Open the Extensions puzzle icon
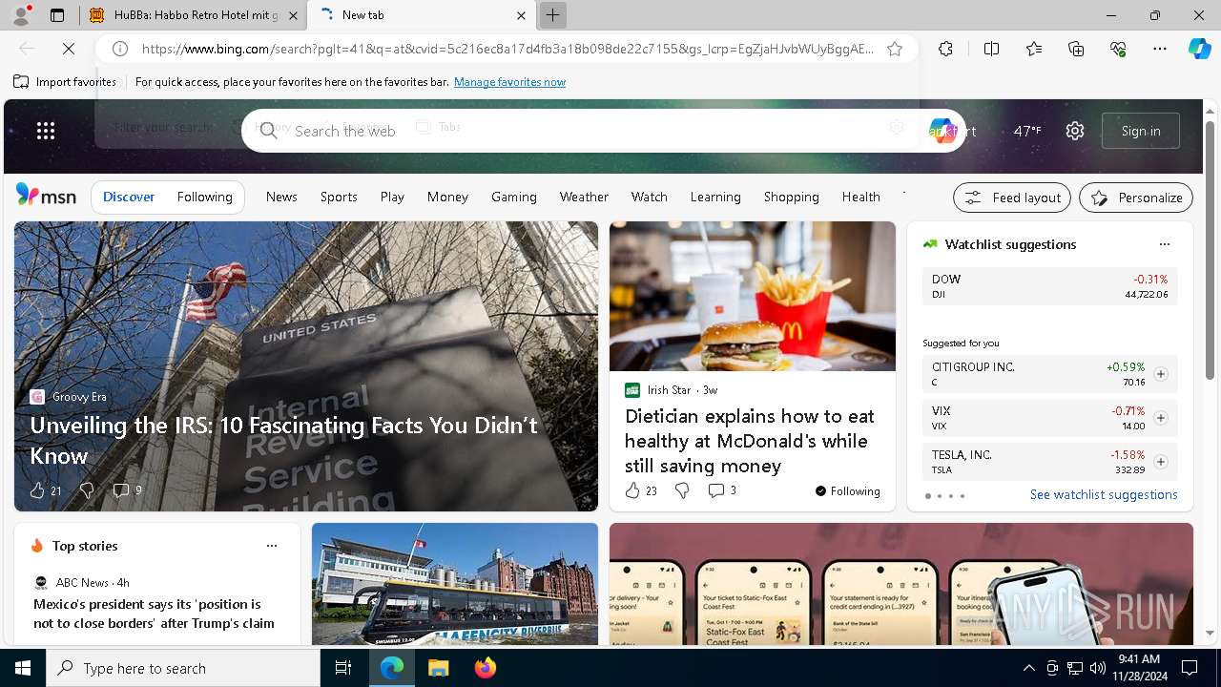1221x687 pixels. [945, 49]
